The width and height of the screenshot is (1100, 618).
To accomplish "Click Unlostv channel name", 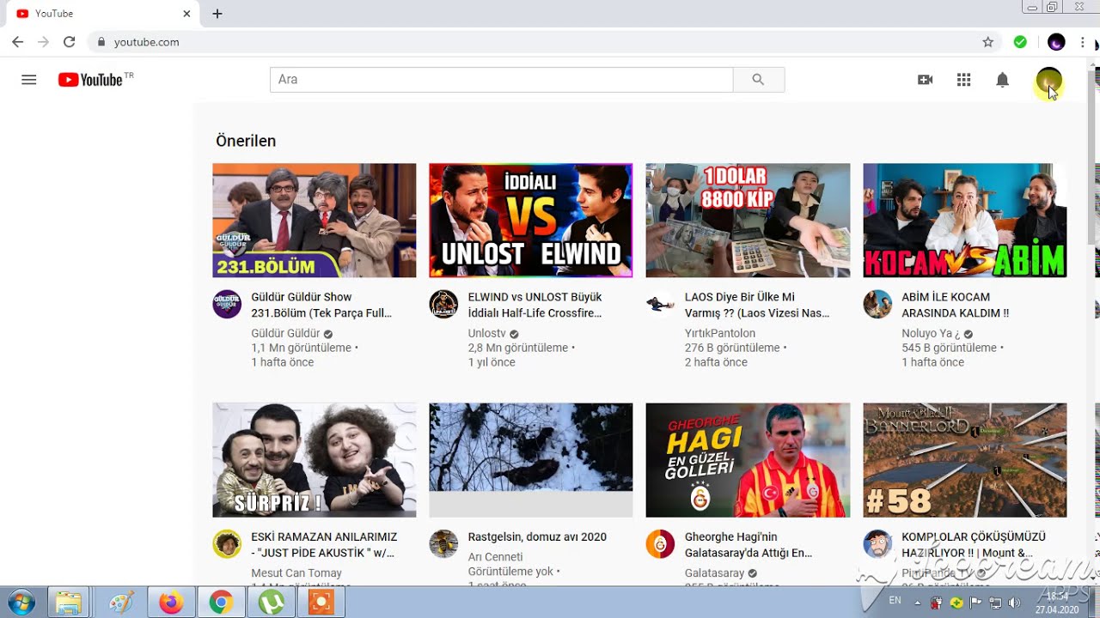I will coord(486,333).
